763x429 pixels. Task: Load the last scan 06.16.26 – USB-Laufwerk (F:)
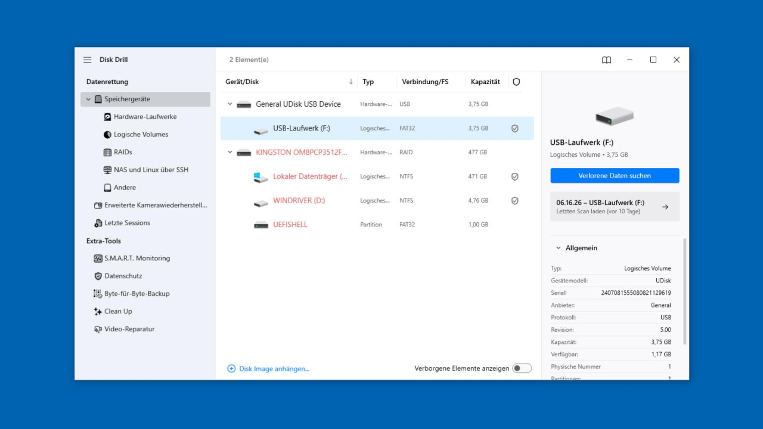(615, 207)
